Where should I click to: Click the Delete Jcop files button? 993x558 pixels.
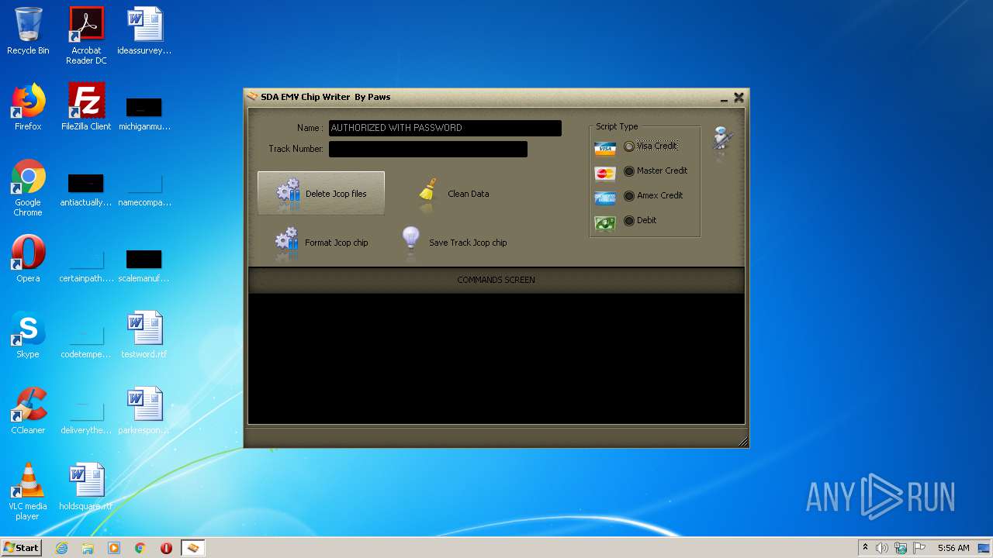point(321,193)
